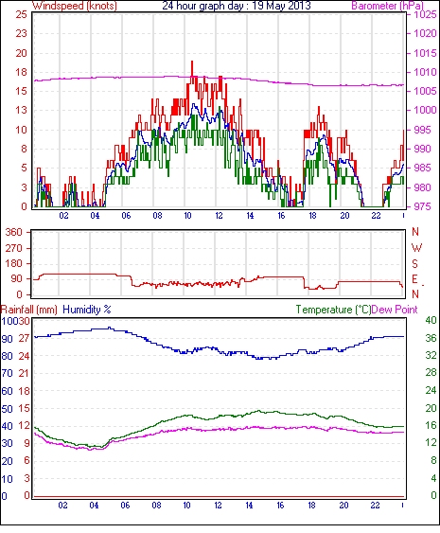Click the W compass direction label
Screen dimensions: 440x533
coord(416,248)
